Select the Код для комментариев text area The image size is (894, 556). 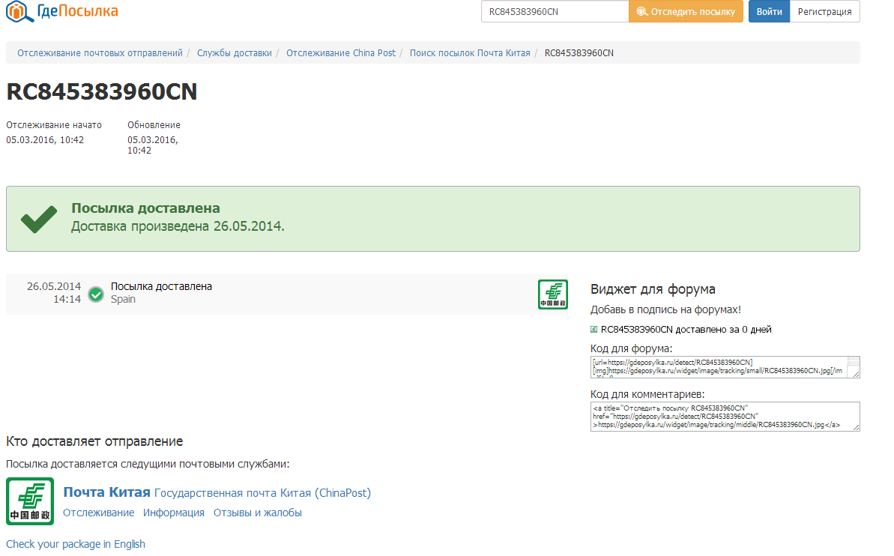(725, 417)
